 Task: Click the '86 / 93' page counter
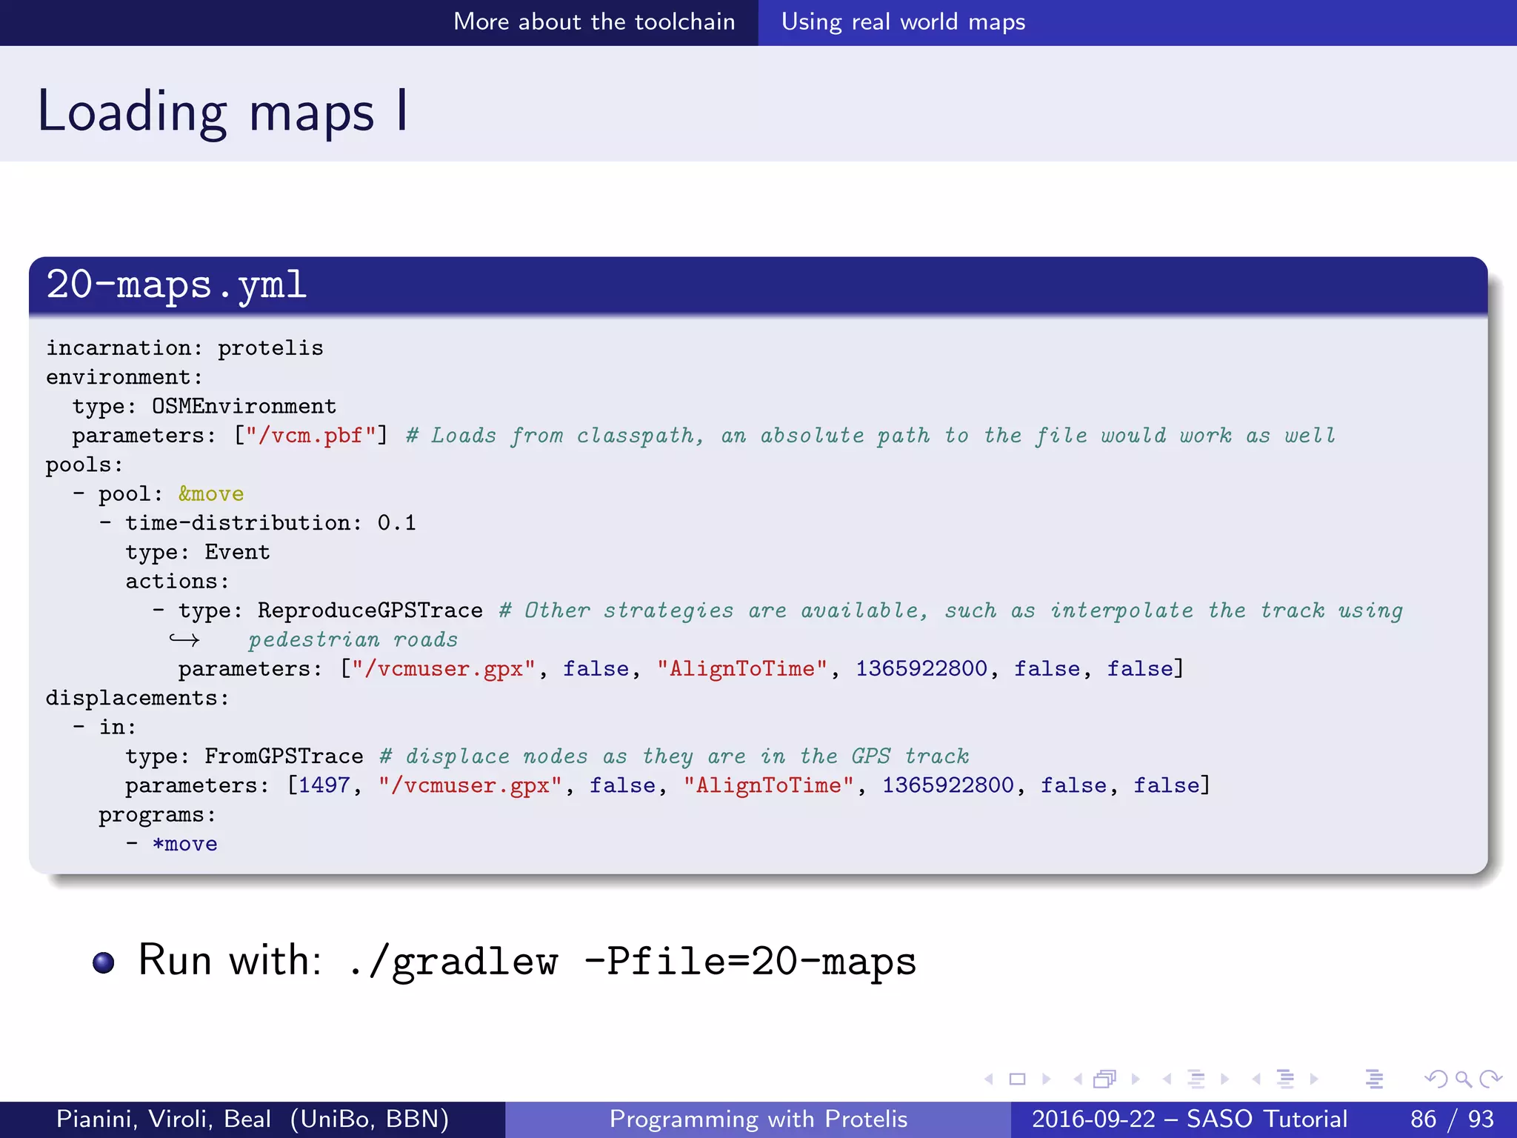coord(1452,1119)
